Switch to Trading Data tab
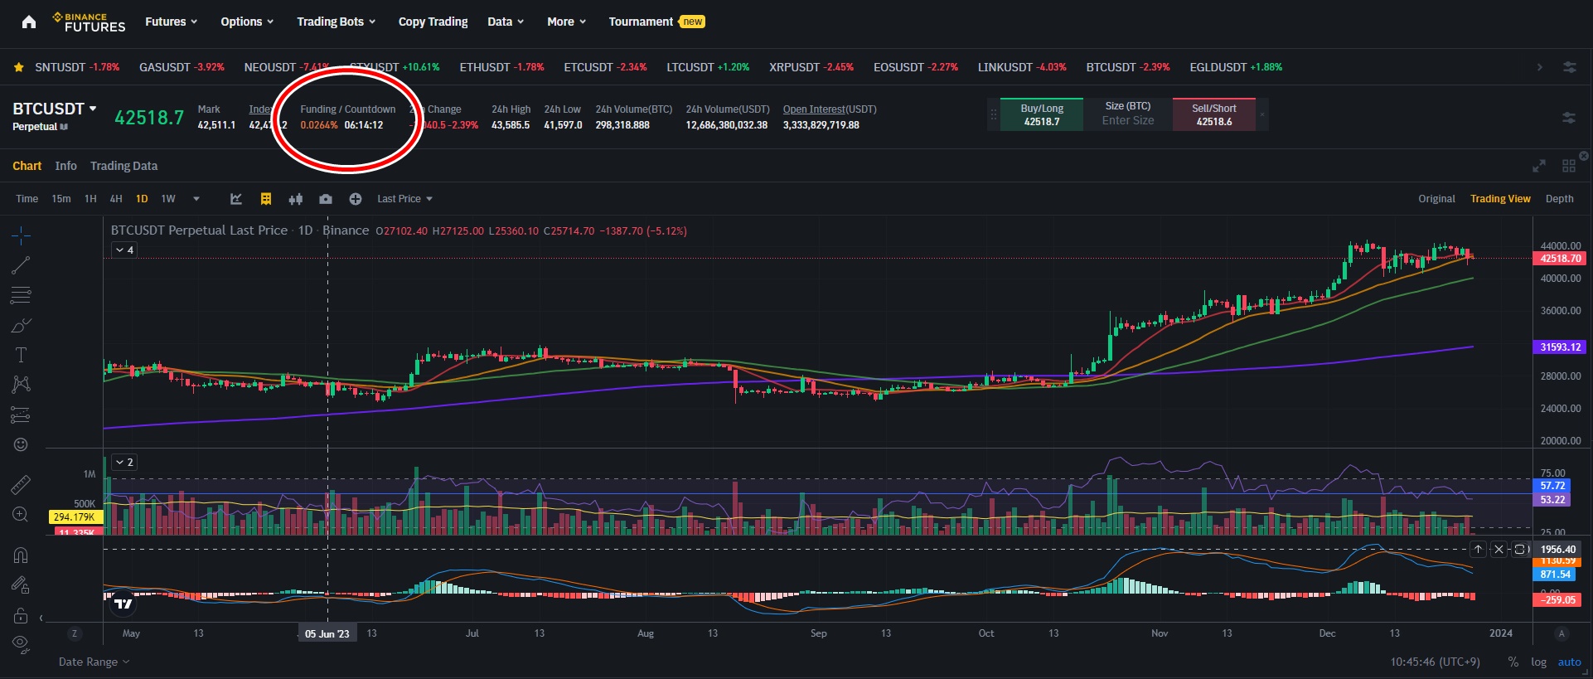 (123, 166)
